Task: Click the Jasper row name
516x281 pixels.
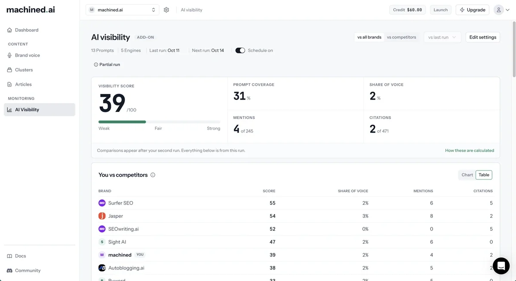Action: tap(116, 216)
